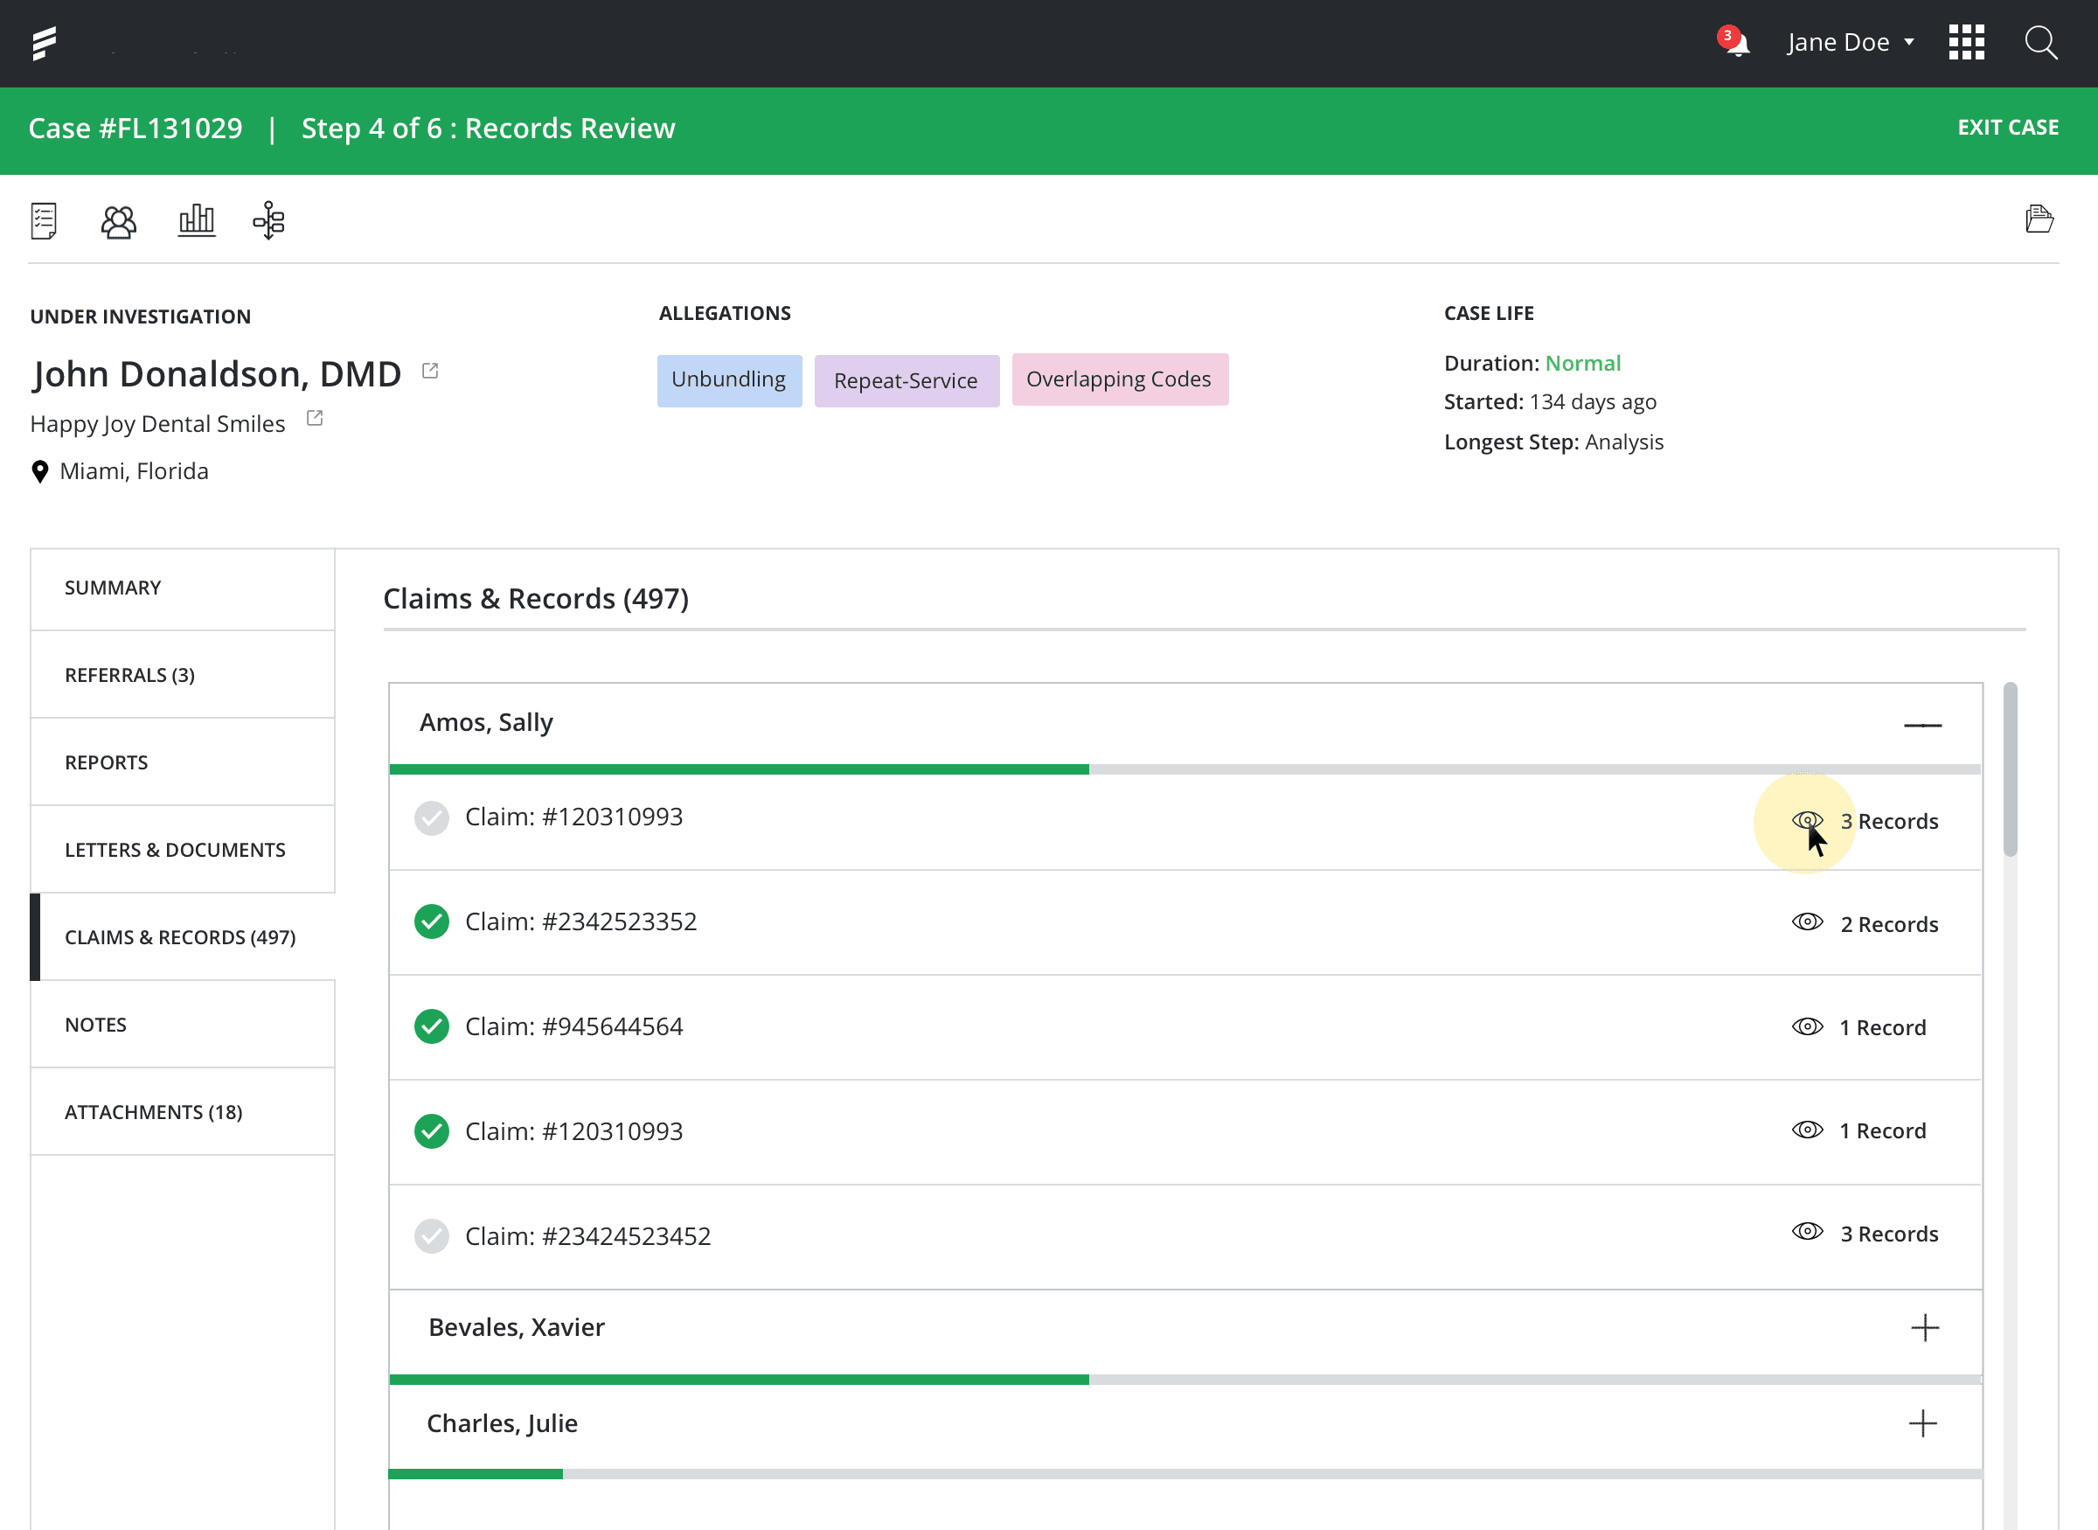Click the search magnifier icon
2098x1530 pixels.
click(x=2039, y=43)
